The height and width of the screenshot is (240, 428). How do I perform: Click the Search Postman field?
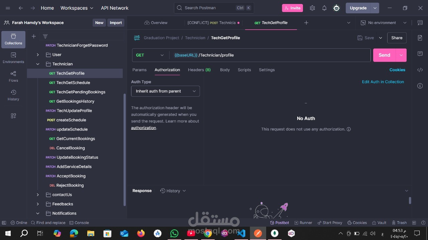[214, 8]
